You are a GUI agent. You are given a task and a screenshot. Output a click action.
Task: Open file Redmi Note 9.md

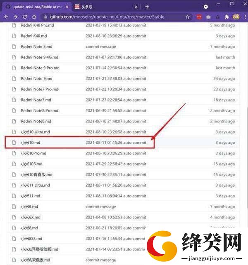point(37,79)
